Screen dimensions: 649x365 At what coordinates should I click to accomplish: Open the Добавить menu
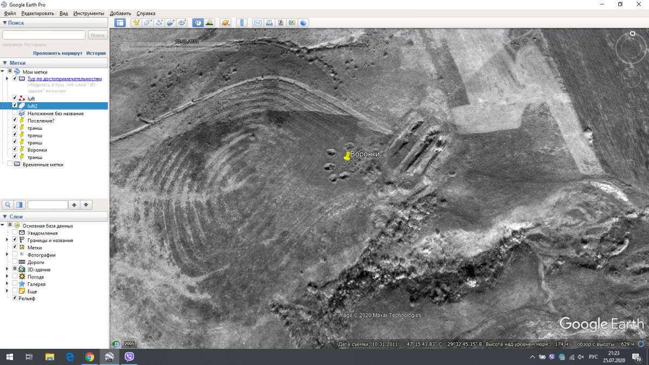pos(120,13)
